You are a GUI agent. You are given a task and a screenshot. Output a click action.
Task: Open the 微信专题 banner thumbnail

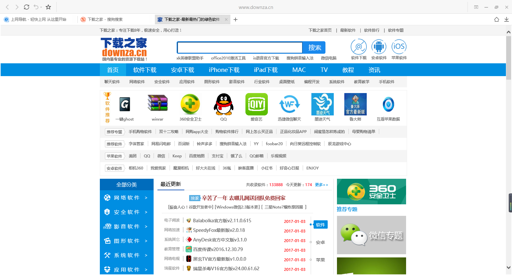[x=372, y=235]
